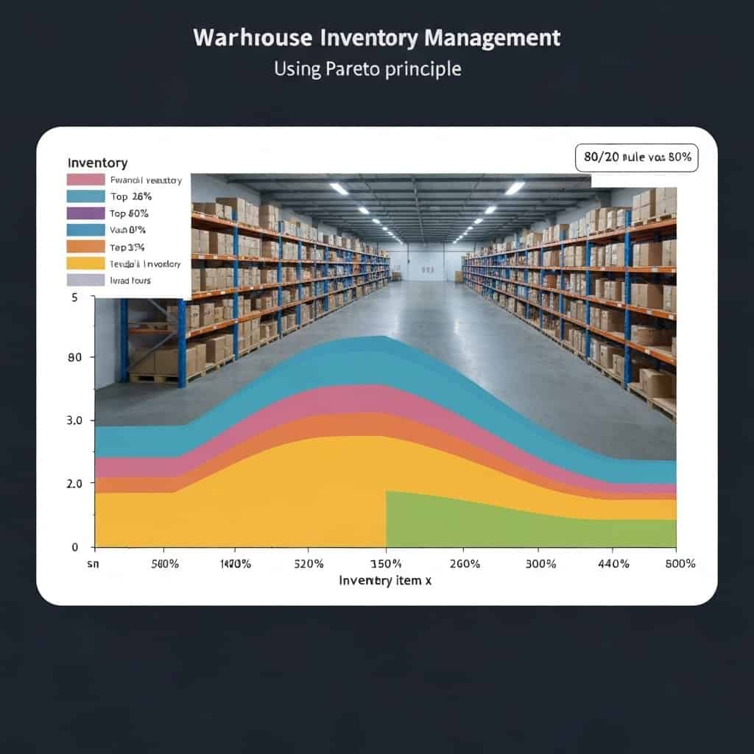Toggle the Top 26% legend entry
The width and height of the screenshot is (754, 754).
point(129,197)
